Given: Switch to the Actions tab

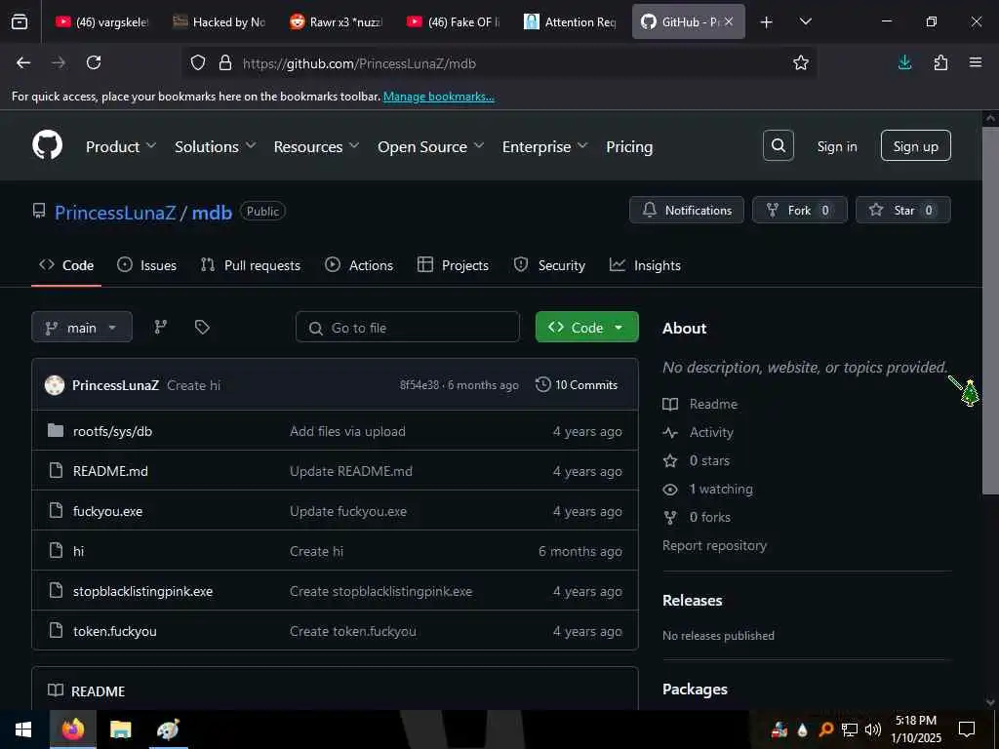Looking at the screenshot, I should pos(359,265).
